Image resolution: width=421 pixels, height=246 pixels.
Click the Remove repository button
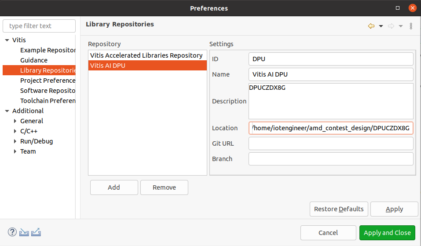click(164, 187)
